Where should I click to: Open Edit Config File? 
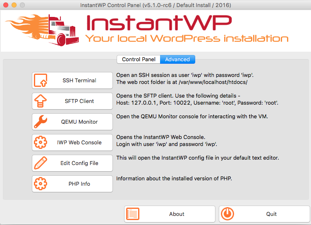click(72, 163)
